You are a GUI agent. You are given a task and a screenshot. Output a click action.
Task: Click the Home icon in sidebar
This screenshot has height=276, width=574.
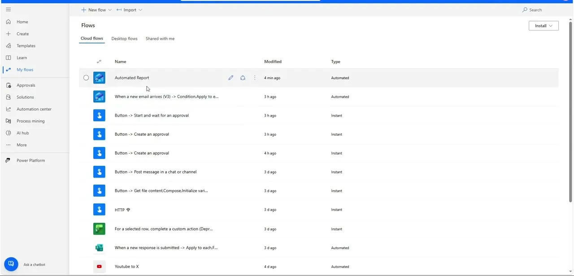(x=8, y=22)
